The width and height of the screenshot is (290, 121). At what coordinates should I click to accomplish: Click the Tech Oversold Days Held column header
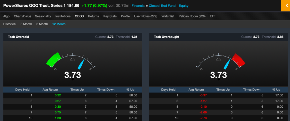pos(22,90)
